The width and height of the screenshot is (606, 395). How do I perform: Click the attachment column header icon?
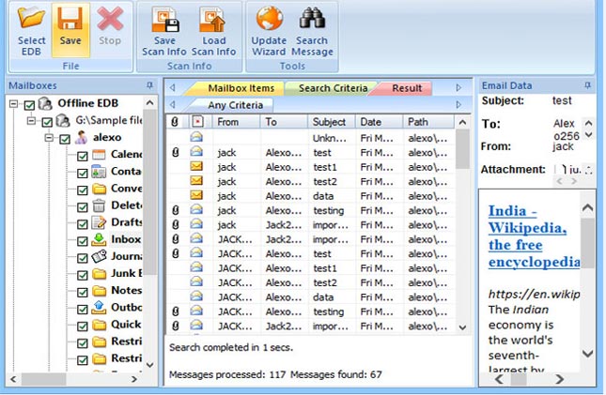[x=175, y=122]
